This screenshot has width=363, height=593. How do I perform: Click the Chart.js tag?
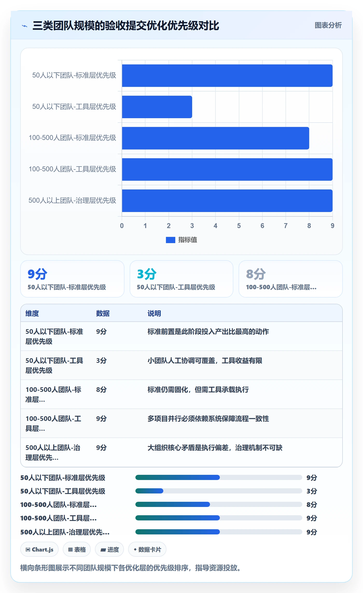[39, 549]
